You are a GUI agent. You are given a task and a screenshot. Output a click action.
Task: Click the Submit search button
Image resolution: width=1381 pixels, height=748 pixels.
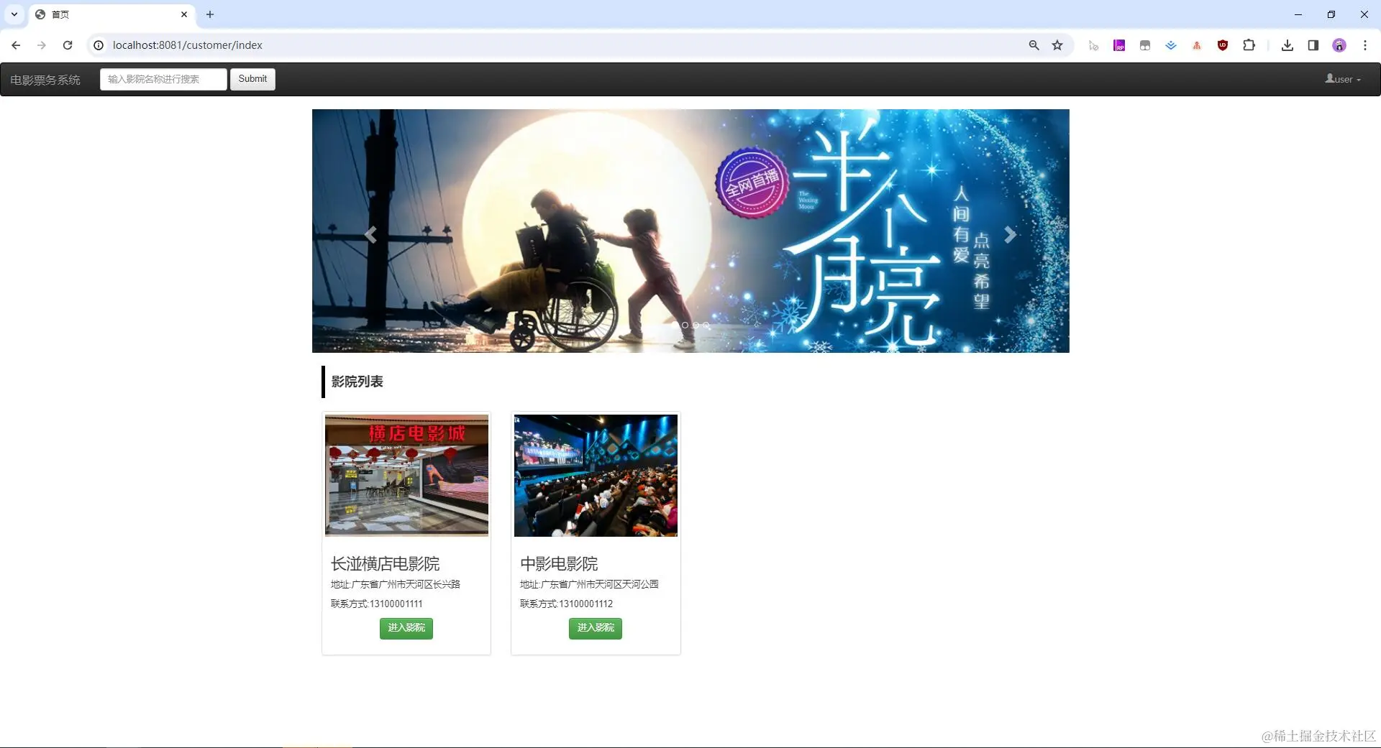coord(252,79)
